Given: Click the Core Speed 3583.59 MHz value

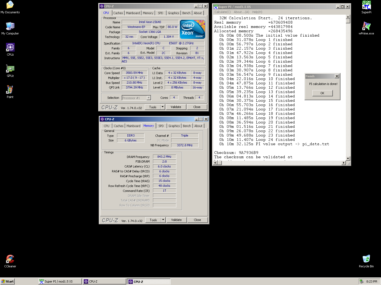Looking at the screenshot, I should [134, 73].
